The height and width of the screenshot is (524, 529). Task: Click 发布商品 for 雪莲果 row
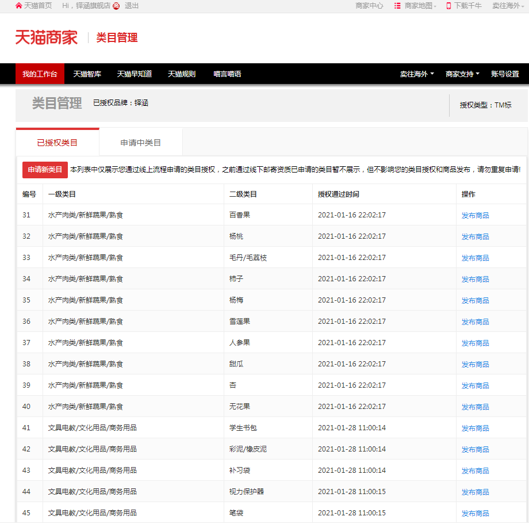pyautogui.click(x=475, y=322)
